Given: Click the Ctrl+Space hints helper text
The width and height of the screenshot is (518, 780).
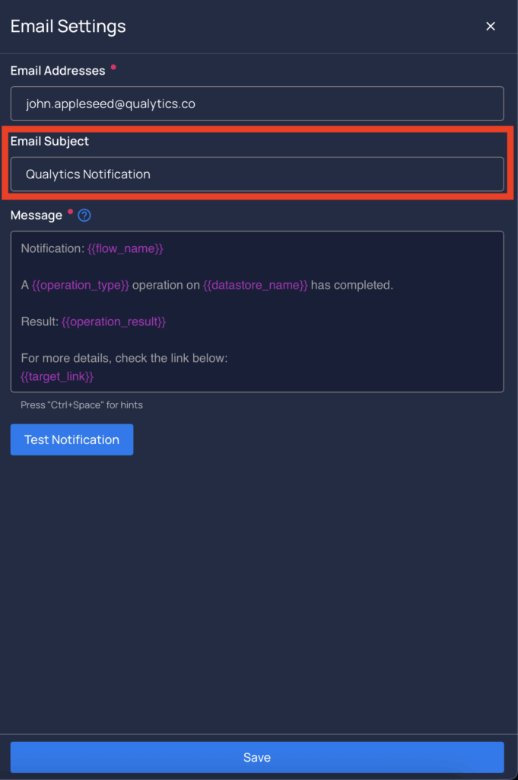Looking at the screenshot, I should (x=81, y=405).
